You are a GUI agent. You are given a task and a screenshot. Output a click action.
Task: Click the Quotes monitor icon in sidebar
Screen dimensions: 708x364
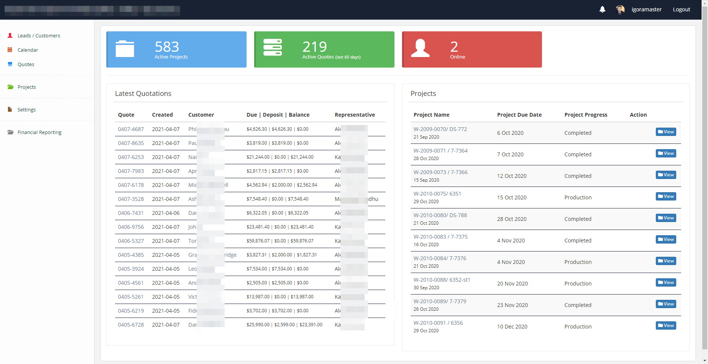pyautogui.click(x=10, y=64)
